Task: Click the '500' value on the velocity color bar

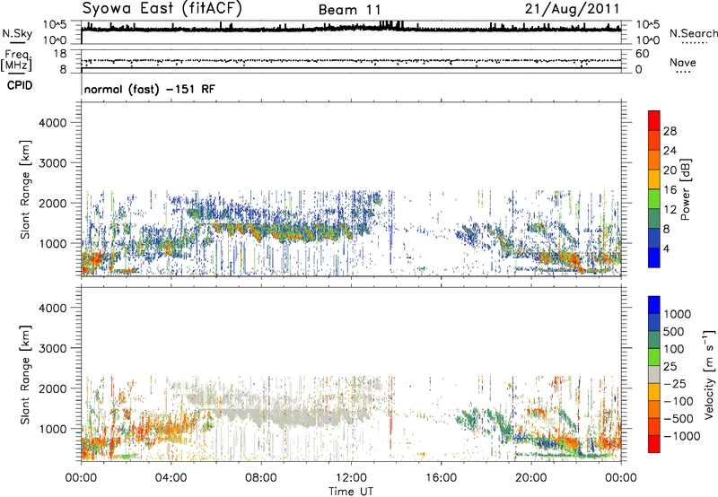Action: coord(673,332)
